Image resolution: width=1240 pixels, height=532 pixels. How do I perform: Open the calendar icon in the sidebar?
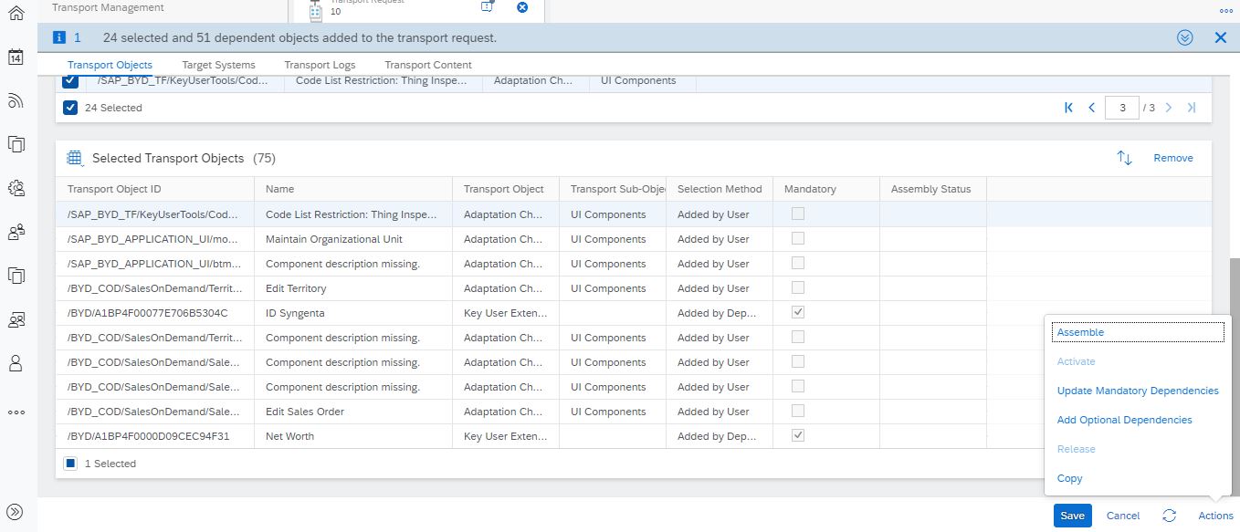tap(16, 57)
